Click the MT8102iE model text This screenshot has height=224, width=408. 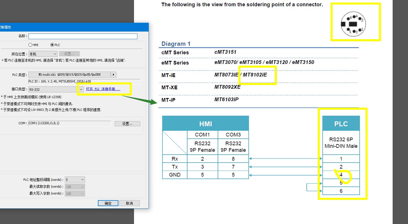(x=255, y=75)
